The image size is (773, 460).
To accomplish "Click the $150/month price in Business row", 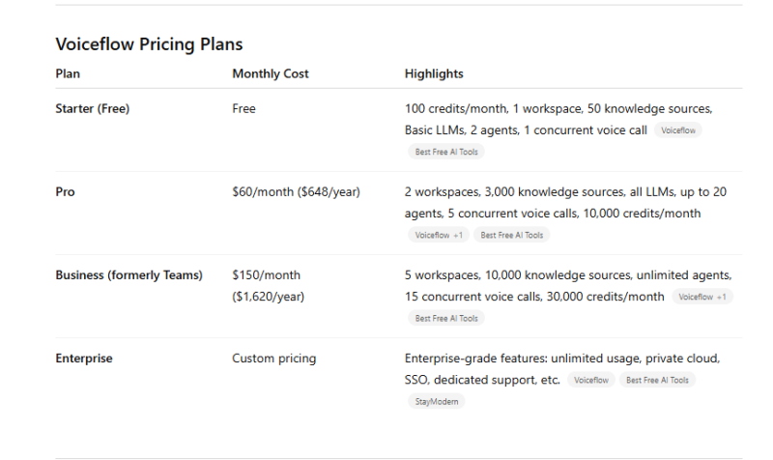I will (x=267, y=275).
